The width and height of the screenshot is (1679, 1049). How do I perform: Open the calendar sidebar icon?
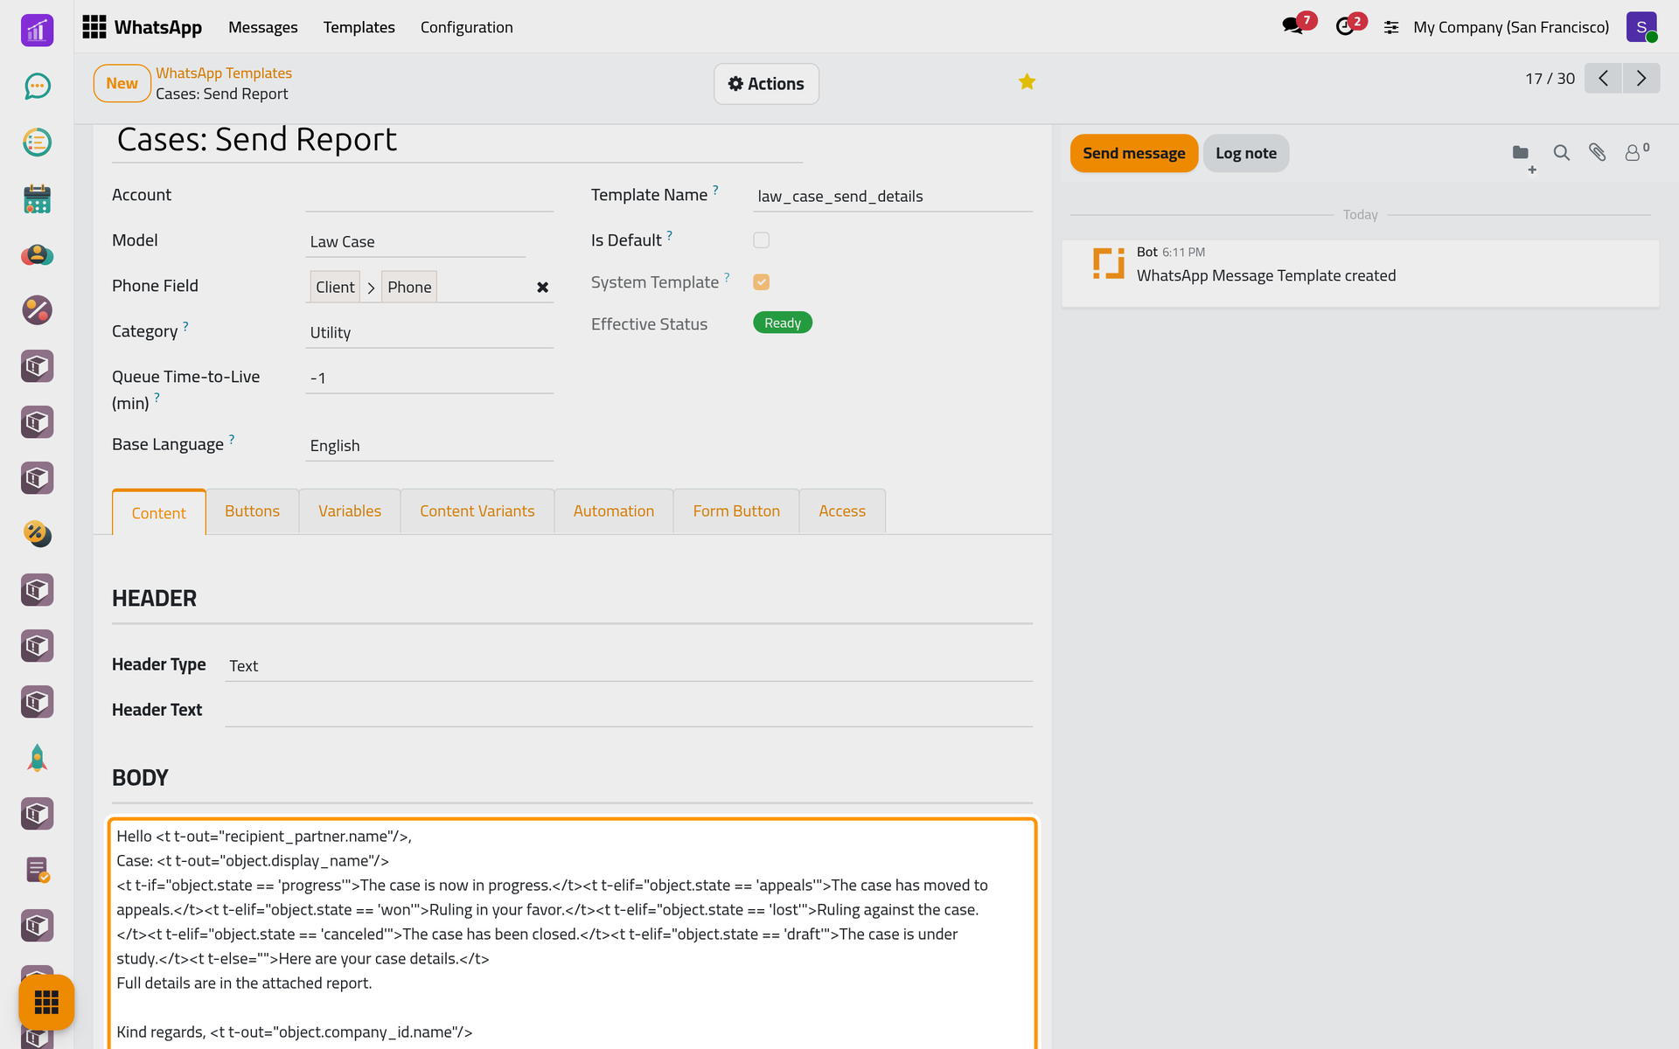click(x=37, y=198)
